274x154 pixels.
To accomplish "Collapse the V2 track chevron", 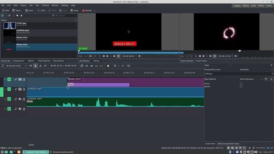I will tap(5, 80).
